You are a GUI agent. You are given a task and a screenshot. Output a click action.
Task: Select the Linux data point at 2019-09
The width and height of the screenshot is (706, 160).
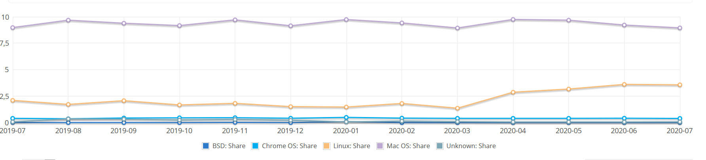(124, 101)
